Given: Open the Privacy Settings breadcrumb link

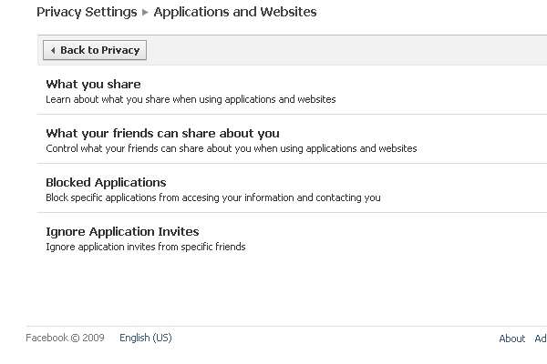Looking at the screenshot, I should (87, 12).
